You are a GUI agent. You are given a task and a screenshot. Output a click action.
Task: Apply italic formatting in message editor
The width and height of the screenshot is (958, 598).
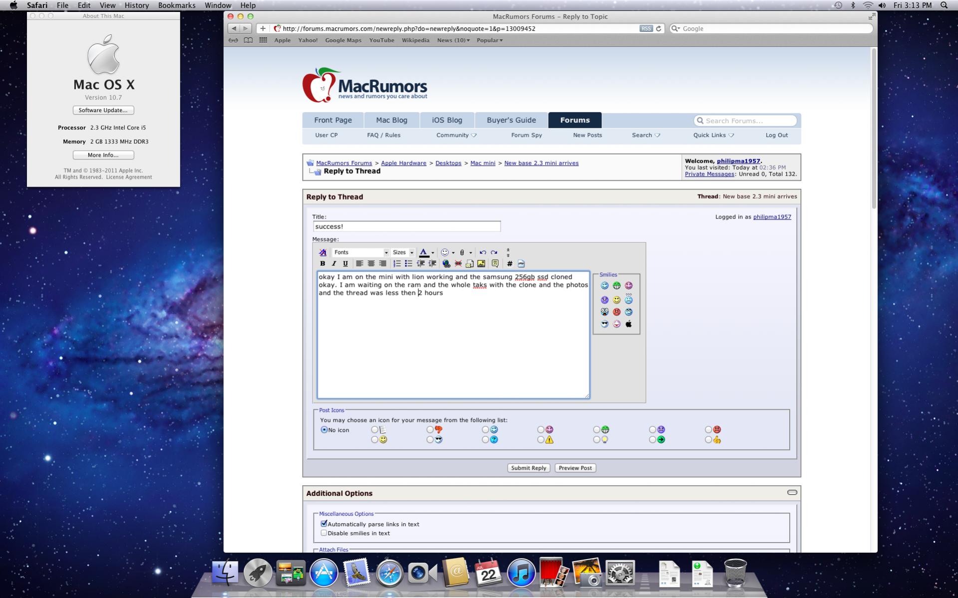334,263
